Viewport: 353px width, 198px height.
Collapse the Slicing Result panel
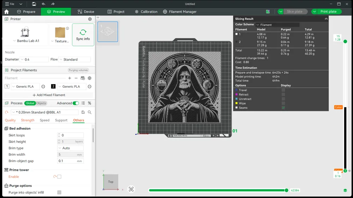pyautogui.click(x=326, y=19)
